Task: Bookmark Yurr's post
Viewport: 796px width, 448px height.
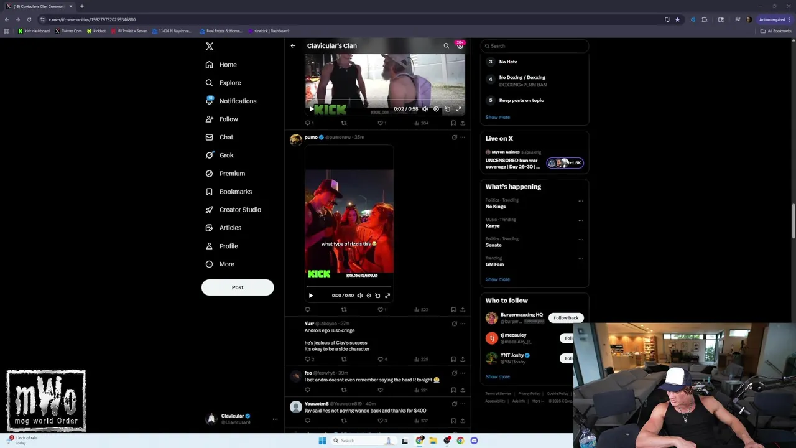Action: tap(453, 359)
